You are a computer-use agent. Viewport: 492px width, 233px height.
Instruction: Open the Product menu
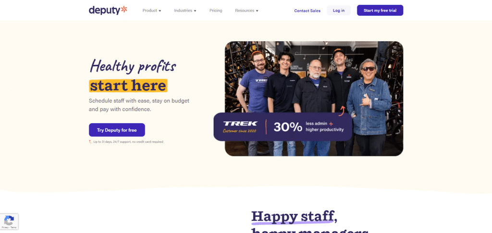[x=152, y=11]
